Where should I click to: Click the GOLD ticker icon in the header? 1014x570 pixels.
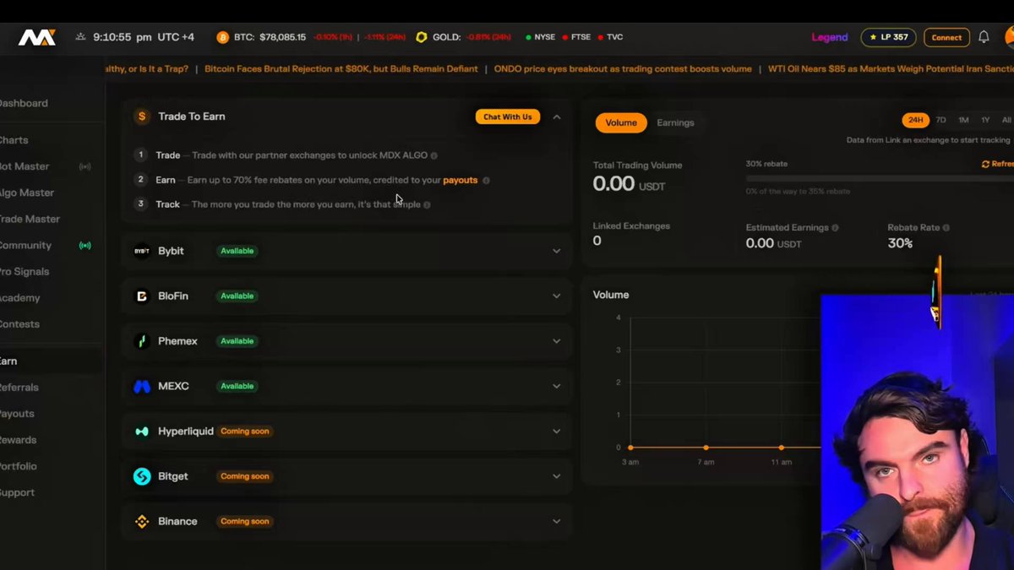[x=421, y=37]
